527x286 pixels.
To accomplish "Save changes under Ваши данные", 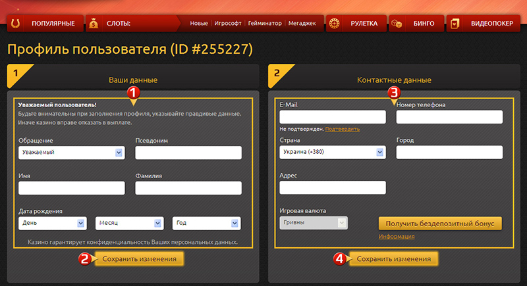I will (139, 259).
